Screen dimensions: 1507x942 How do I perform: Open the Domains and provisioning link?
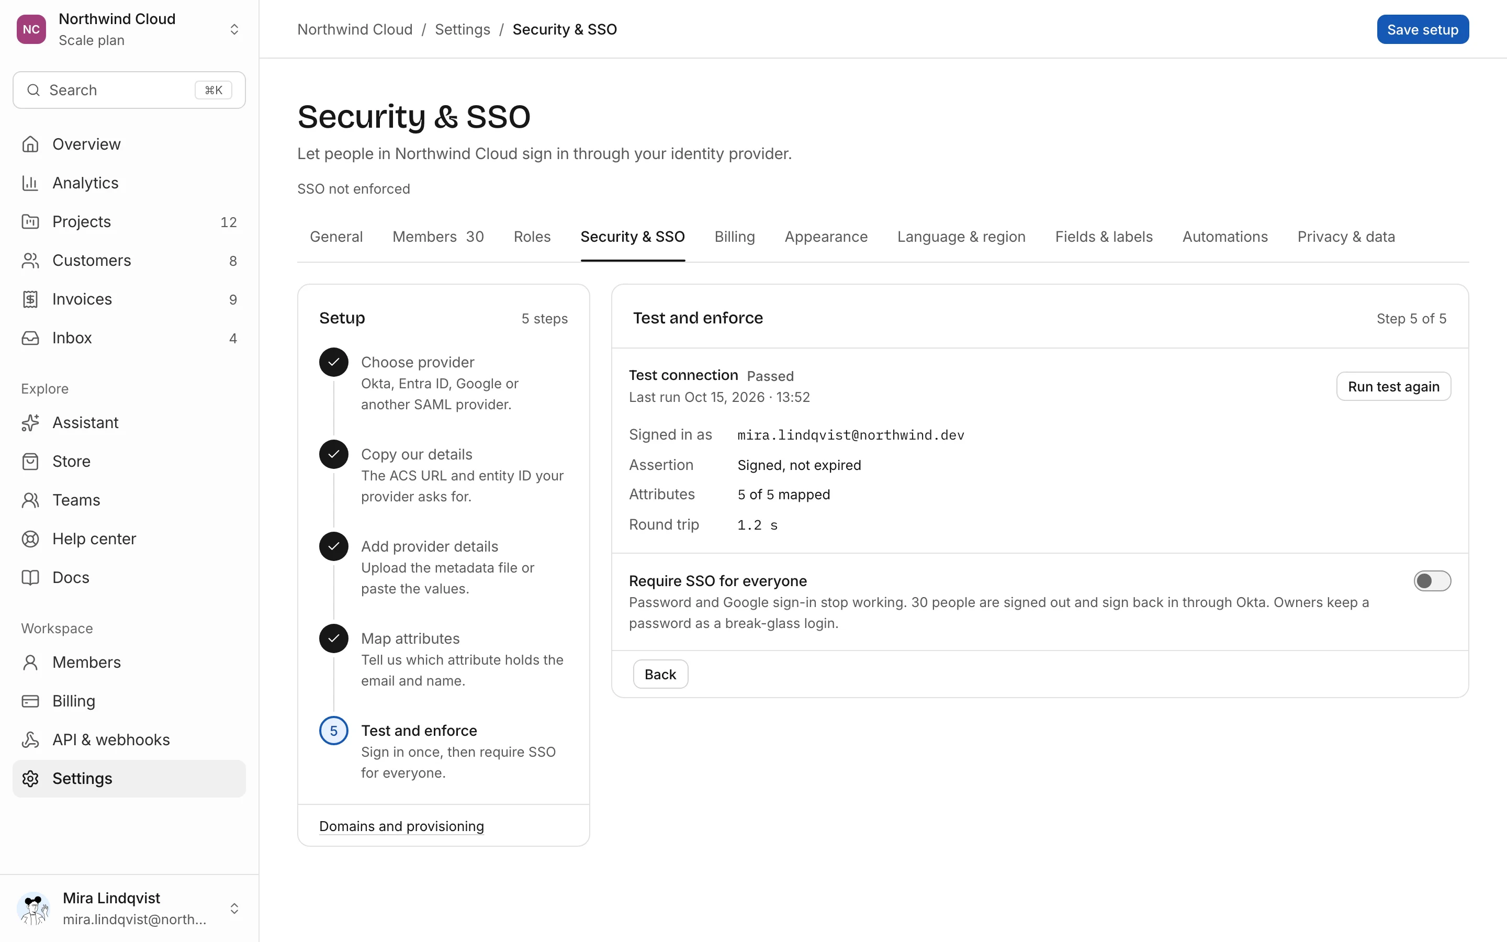coord(401,826)
